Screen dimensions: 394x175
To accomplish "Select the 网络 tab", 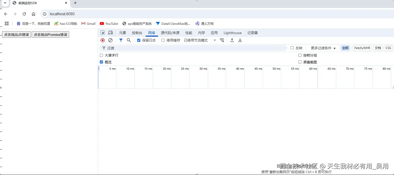I will 152,33.
